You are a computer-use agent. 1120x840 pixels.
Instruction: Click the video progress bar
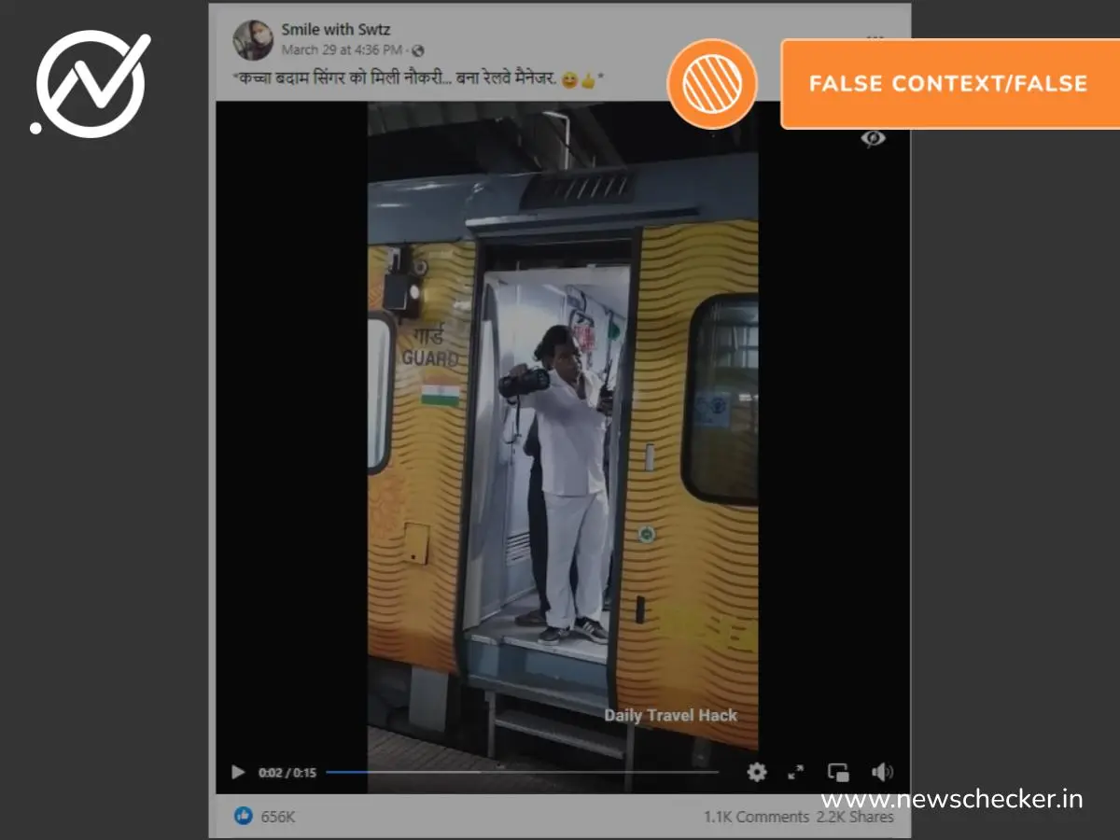click(x=523, y=773)
